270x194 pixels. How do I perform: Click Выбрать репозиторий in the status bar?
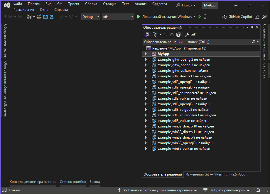pos(227,190)
